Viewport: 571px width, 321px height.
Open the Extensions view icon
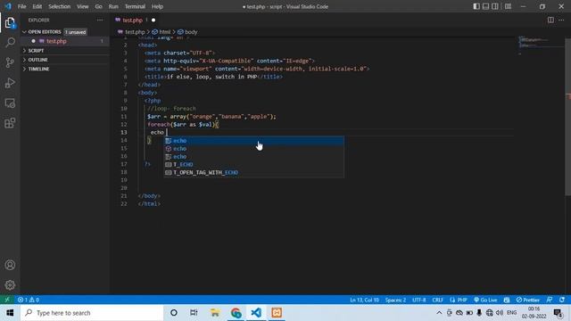point(10,123)
